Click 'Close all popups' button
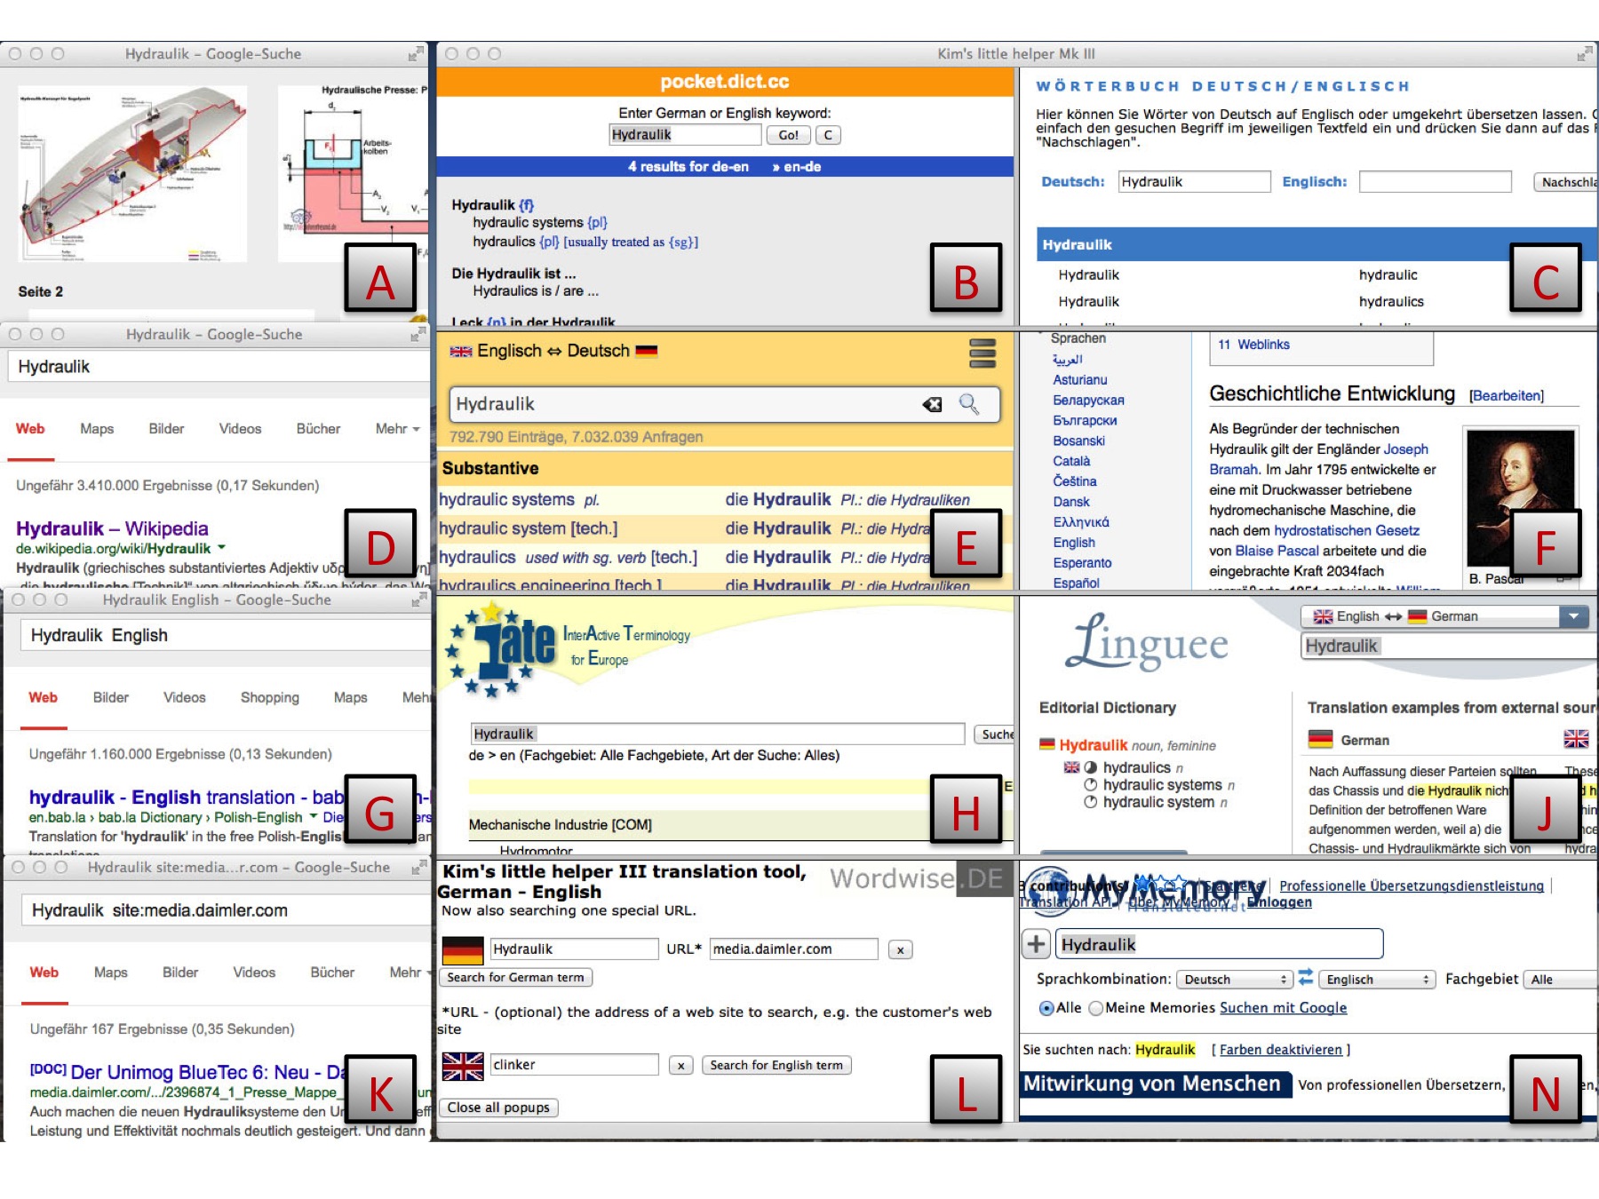This screenshot has height=1199, width=1599. pyautogui.click(x=498, y=1108)
